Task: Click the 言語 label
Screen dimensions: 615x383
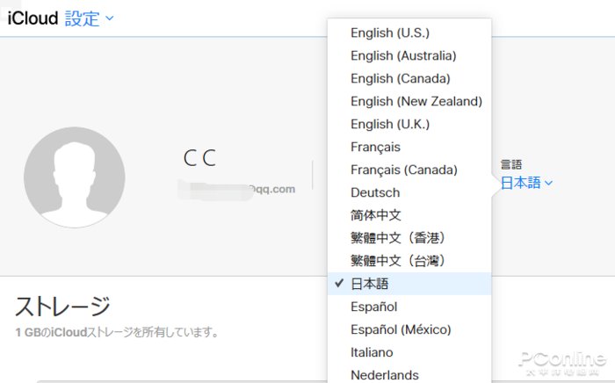Action: pyautogui.click(x=511, y=164)
